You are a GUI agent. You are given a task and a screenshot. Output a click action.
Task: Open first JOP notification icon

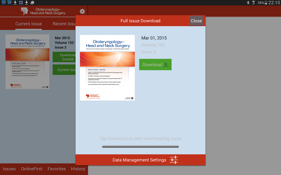point(4,2)
